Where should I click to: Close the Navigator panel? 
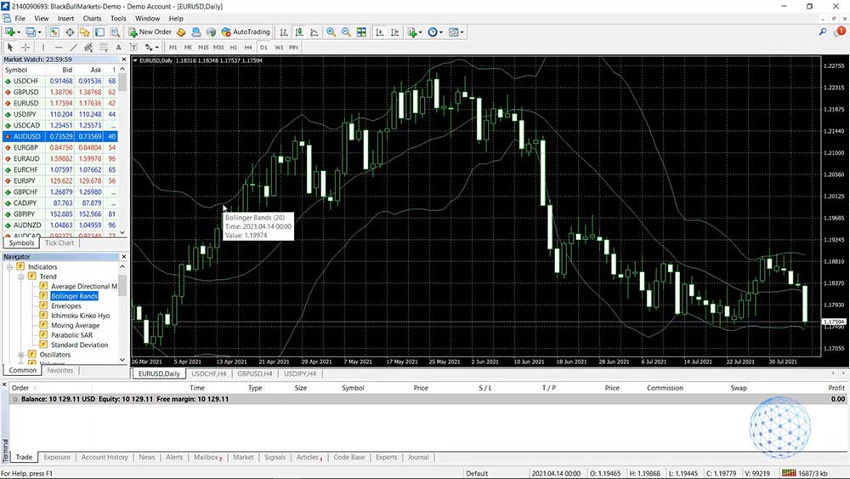[x=123, y=257]
